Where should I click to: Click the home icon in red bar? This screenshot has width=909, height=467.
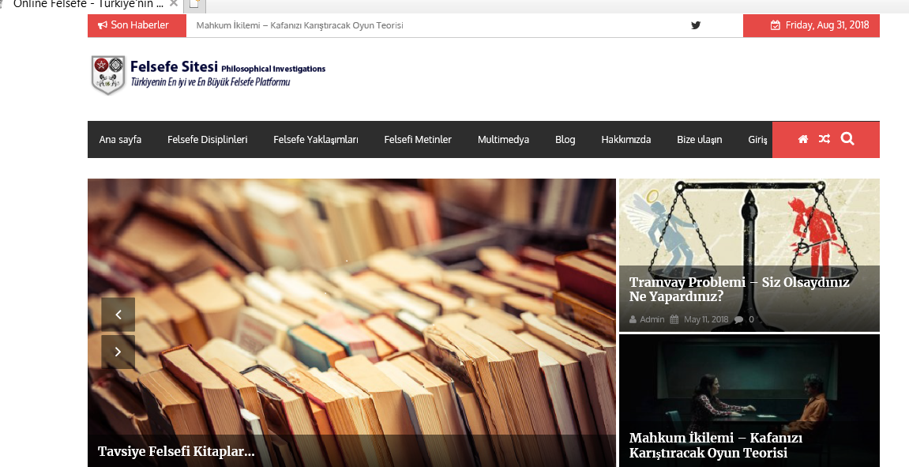(802, 139)
